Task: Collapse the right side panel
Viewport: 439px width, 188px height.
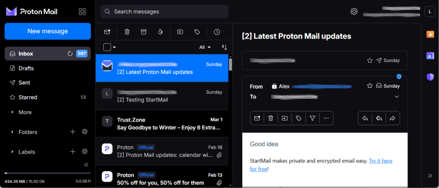Action: click(x=430, y=176)
